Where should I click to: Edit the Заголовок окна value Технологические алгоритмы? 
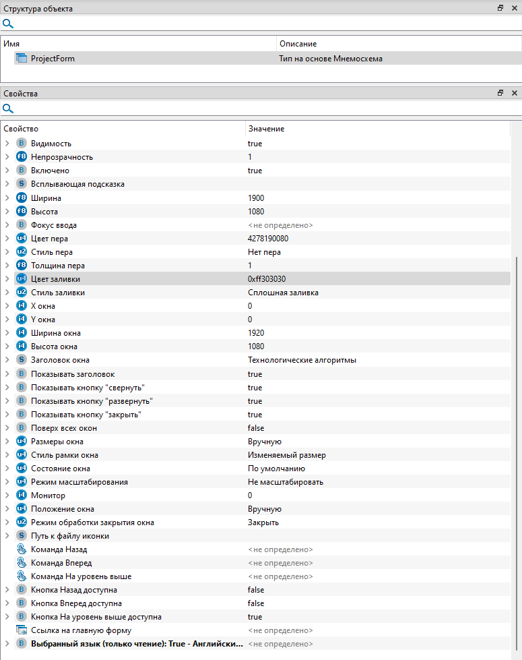(x=302, y=360)
